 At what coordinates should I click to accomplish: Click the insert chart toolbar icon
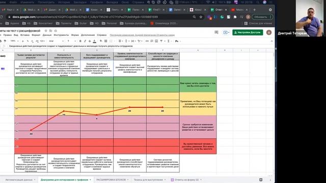(x=156, y=41)
